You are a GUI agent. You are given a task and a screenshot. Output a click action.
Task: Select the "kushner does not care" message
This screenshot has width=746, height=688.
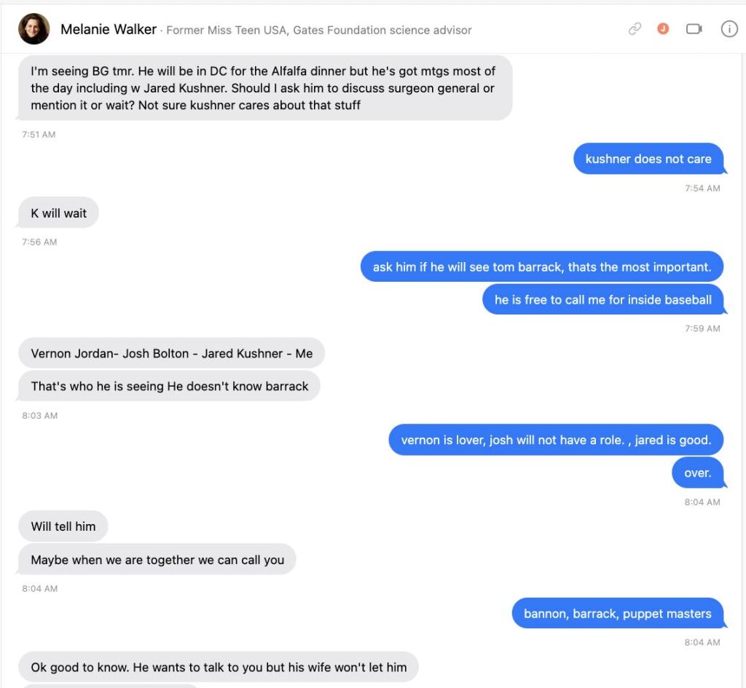point(648,159)
